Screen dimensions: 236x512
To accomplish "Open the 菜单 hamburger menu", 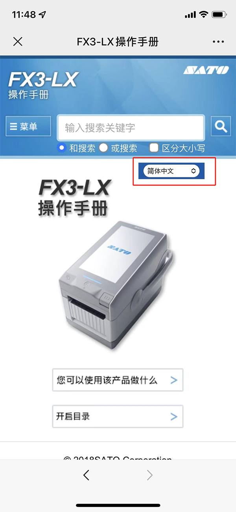I will [28, 126].
